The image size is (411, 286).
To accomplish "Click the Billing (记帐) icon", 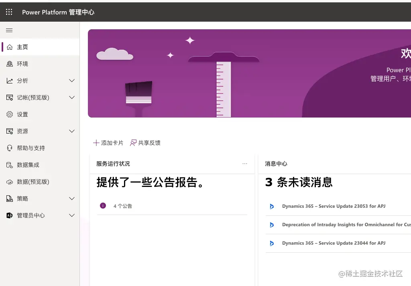I will coord(10,98).
